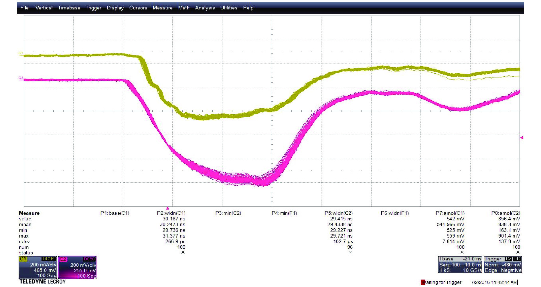Click the P5:widn(C2) measurement column header
This screenshot has height=287, width=541.
(x=338, y=213)
